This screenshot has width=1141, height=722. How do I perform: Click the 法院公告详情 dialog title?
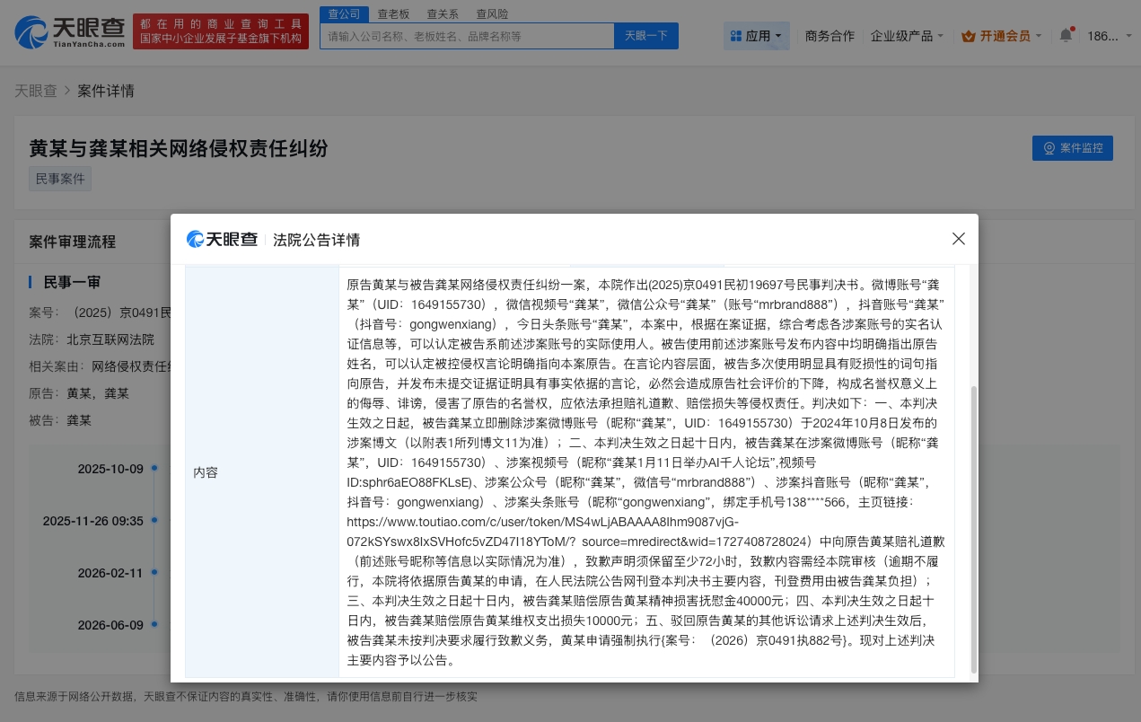[x=316, y=240]
